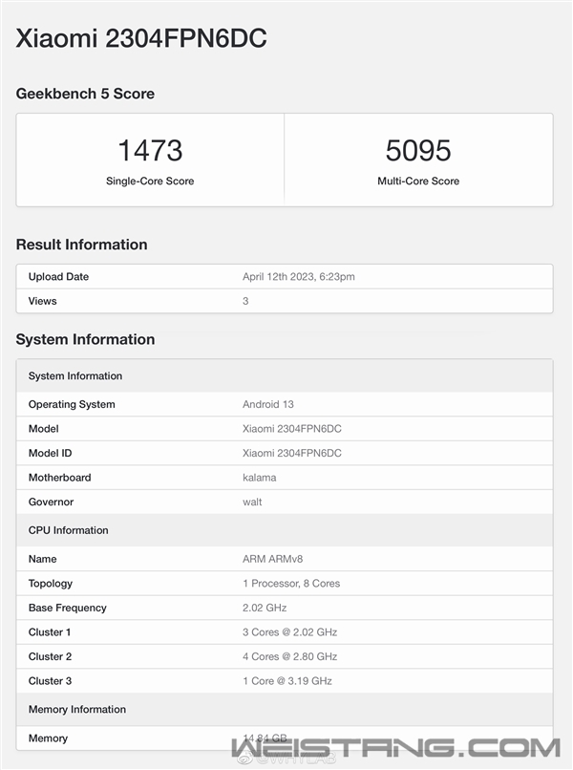Click the Views row label
This screenshot has height=770, width=573.
pyautogui.click(x=43, y=301)
